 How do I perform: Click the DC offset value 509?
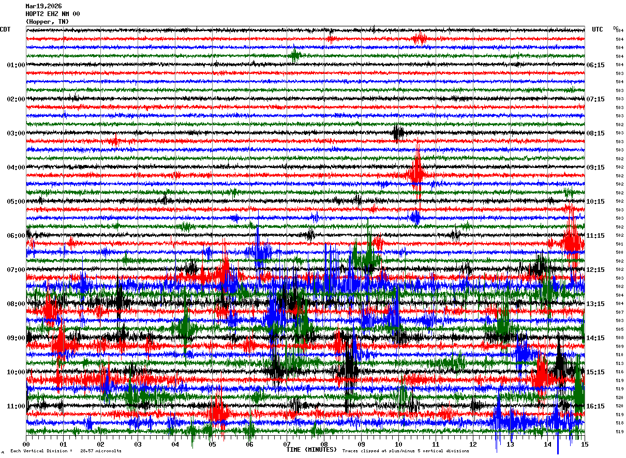pos(619,346)
